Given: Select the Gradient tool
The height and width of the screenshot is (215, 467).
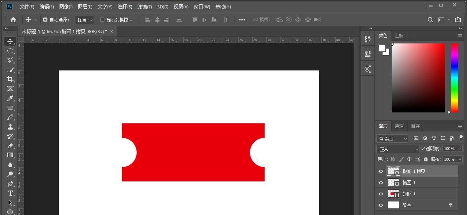Looking at the screenshot, I should pos(10,155).
